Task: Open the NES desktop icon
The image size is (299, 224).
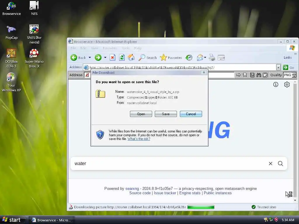Action: [34, 8]
